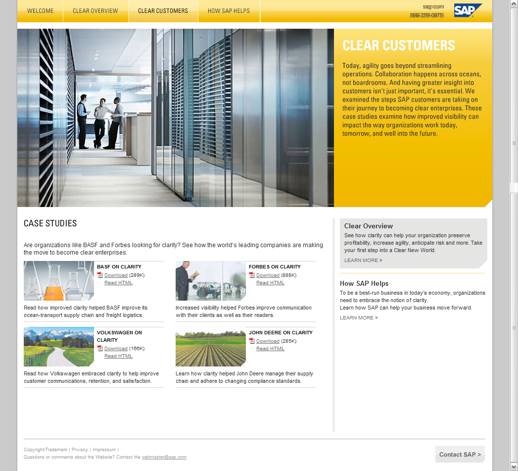
Task: Open the Clear Overview tab
Action: click(x=95, y=11)
